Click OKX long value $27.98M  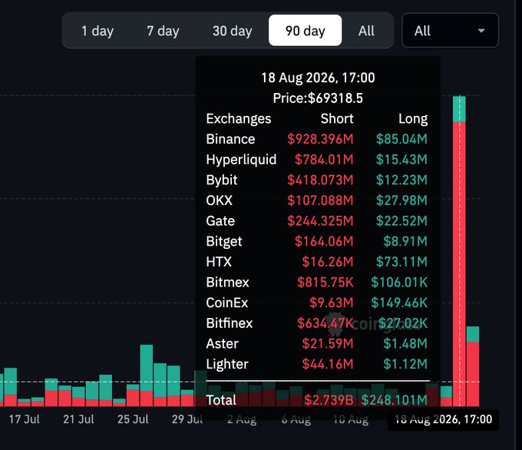401,200
